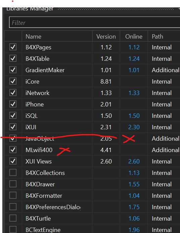Image resolution: width=180 pixels, height=233 pixels.
Task: Enable the B4XCollections library checkbox
Action: pos(13,173)
